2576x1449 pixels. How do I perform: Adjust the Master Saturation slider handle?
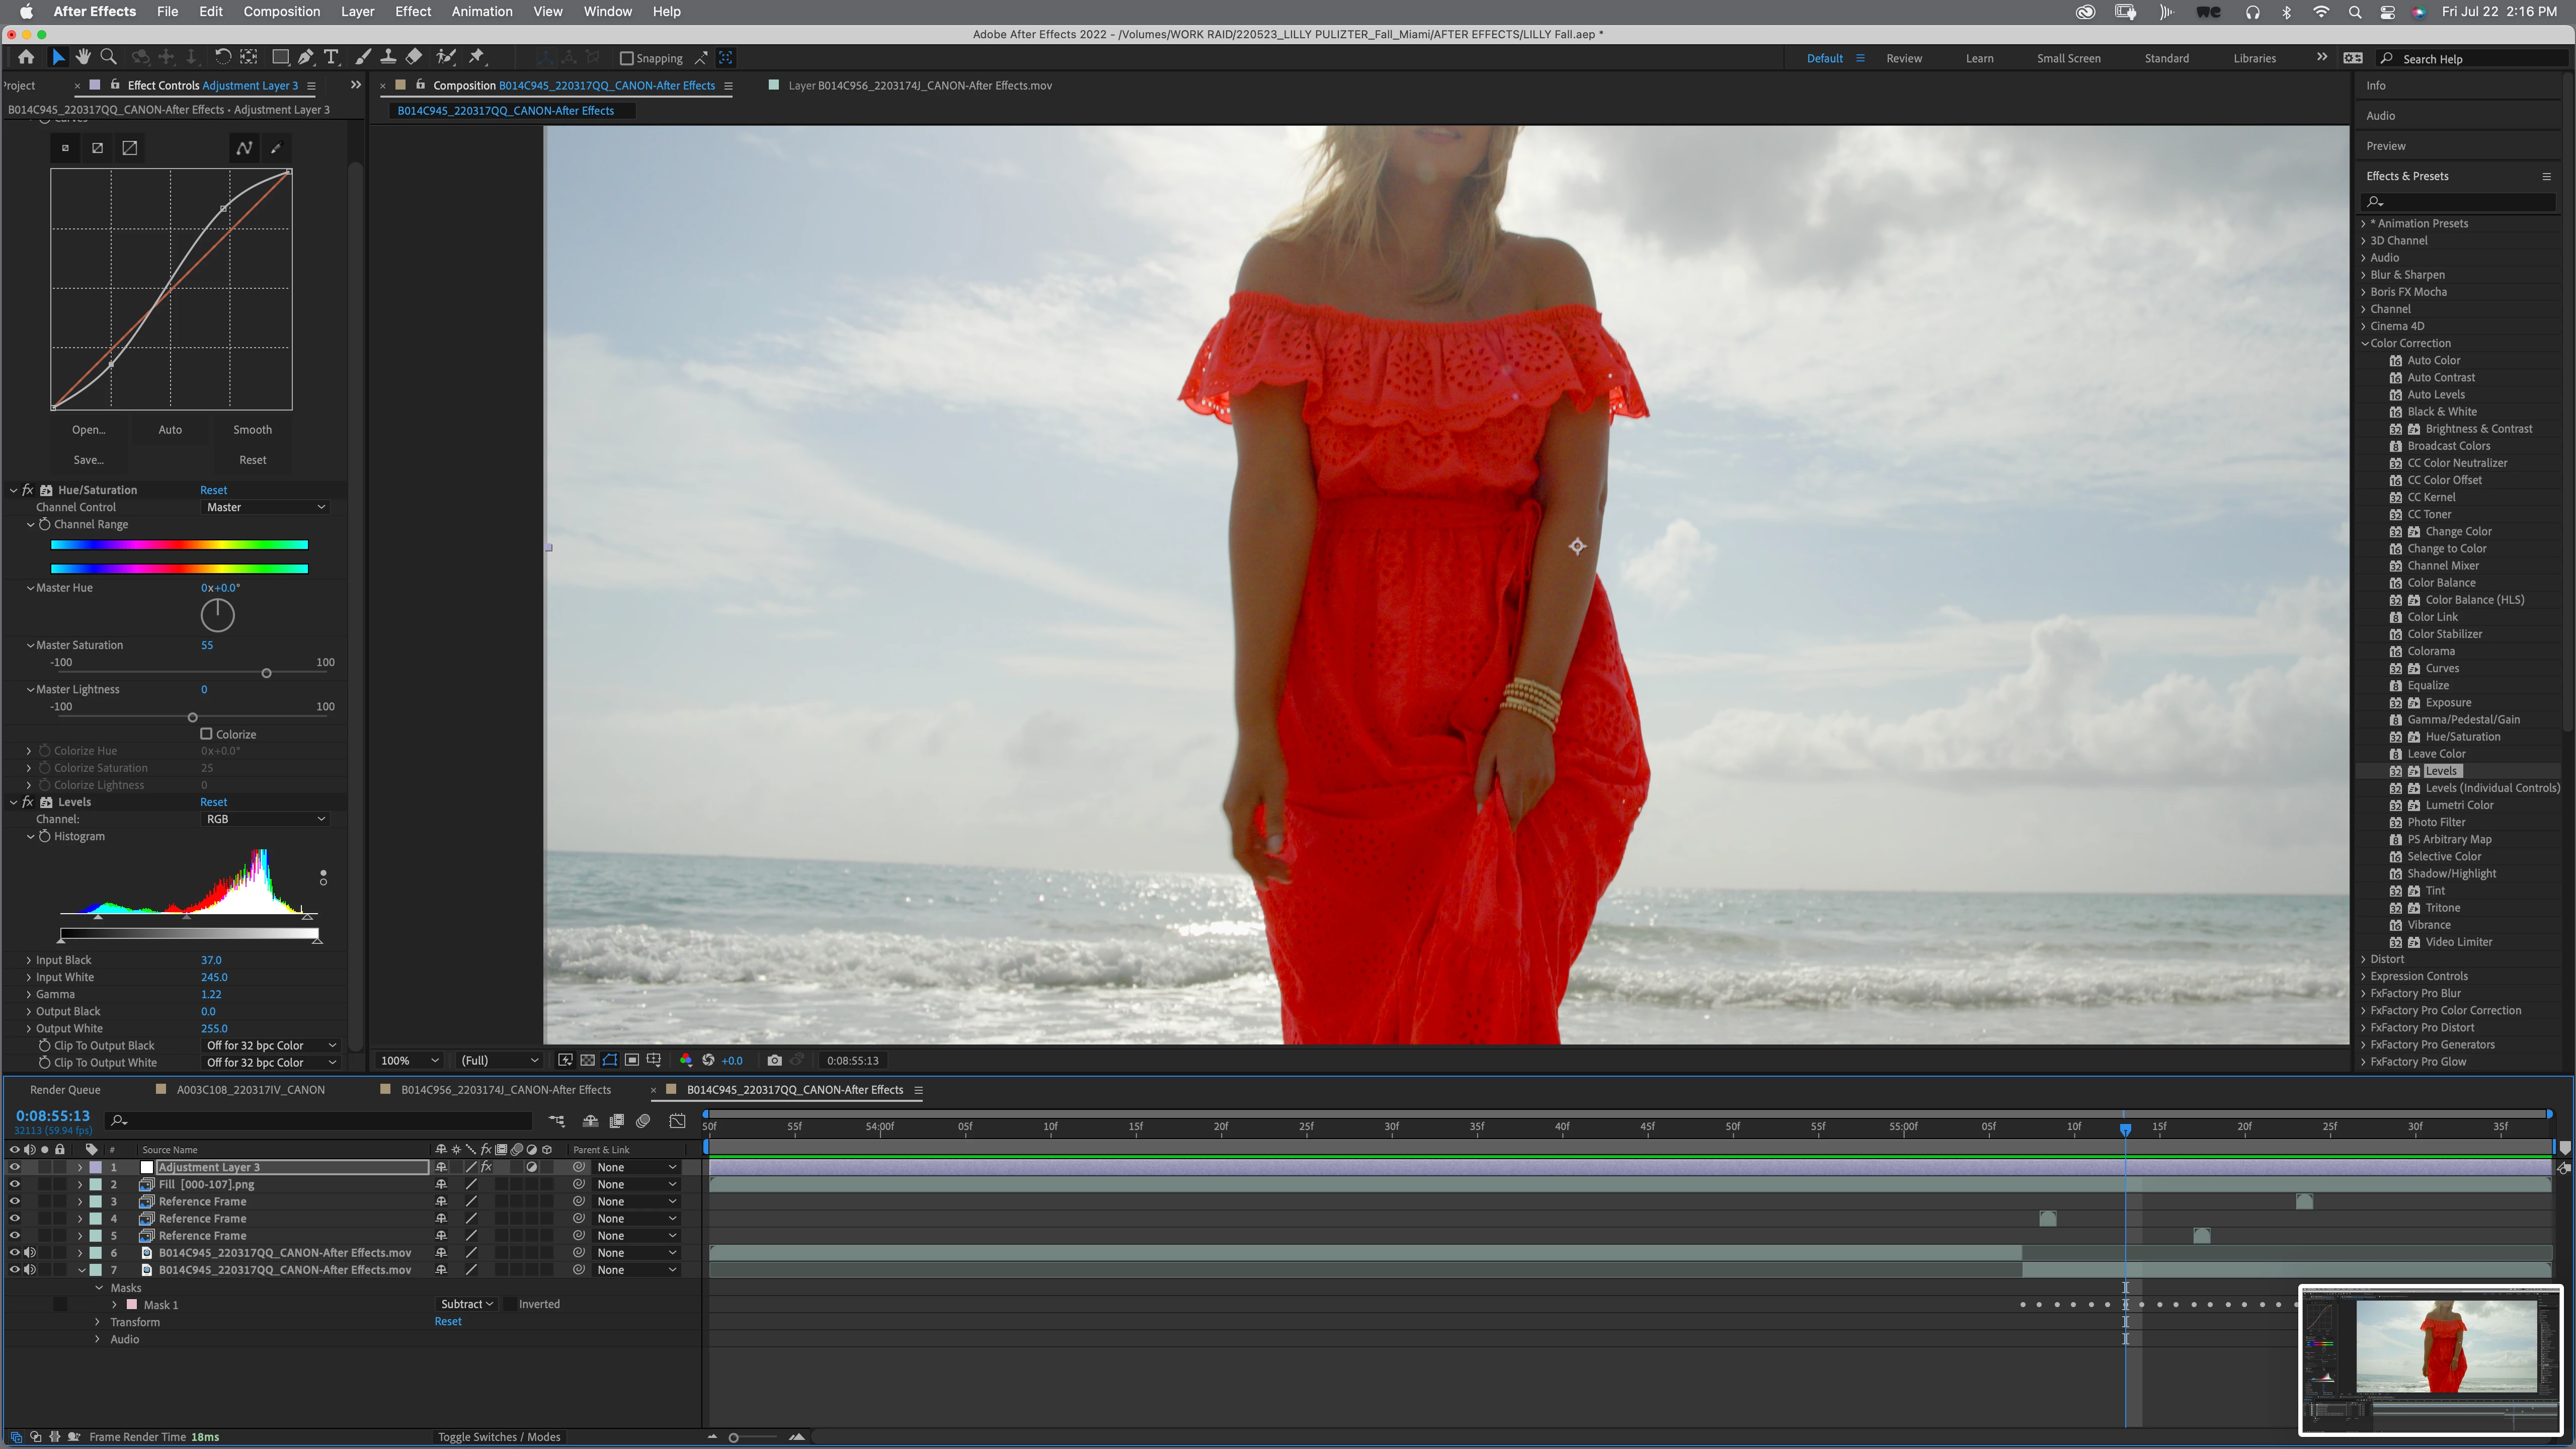(x=266, y=673)
